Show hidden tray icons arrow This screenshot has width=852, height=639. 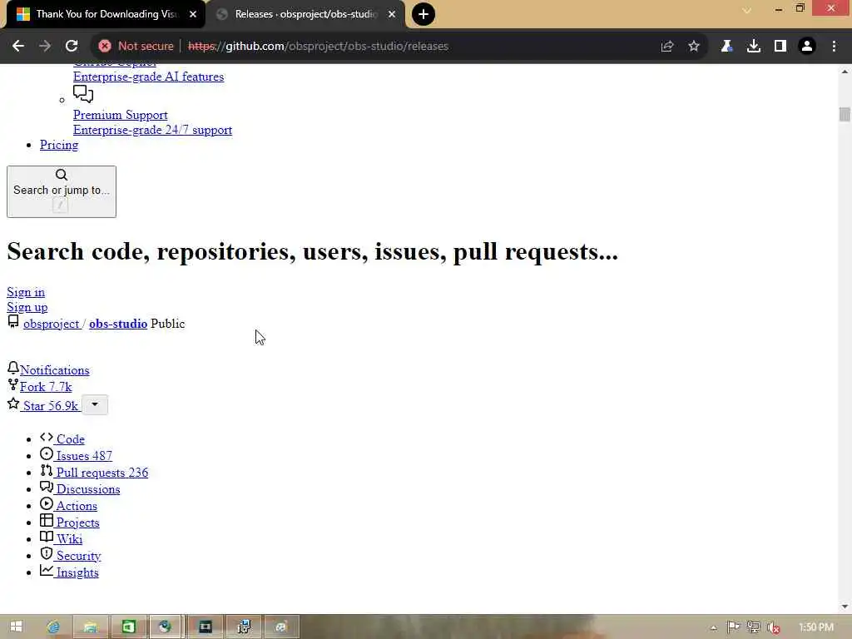pos(713,628)
